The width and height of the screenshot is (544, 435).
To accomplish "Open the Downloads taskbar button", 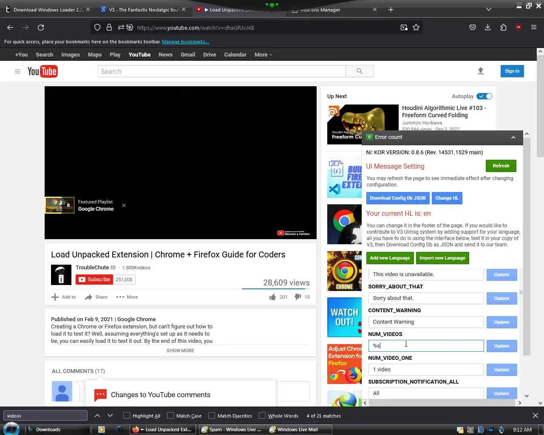I will [45, 429].
